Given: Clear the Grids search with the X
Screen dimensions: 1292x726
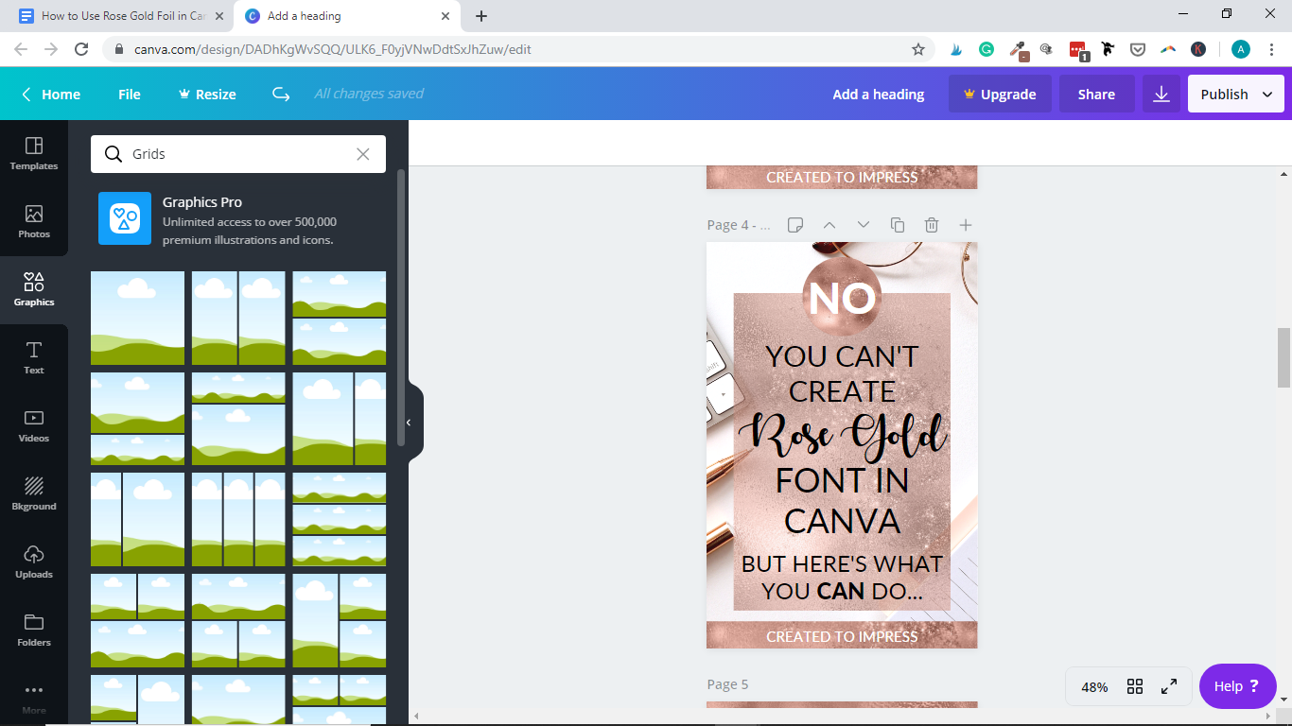Looking at the screenshot, I should pyautogui.click(x=362, y=154).
